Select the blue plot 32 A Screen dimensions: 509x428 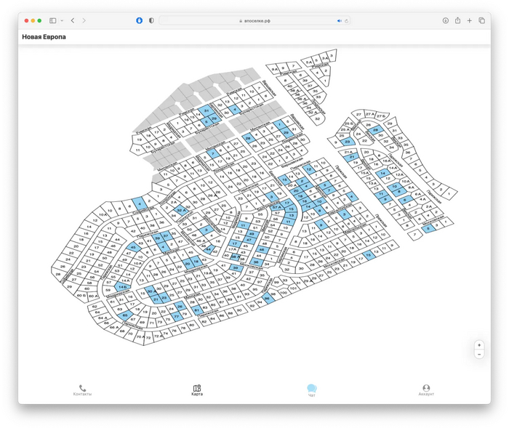pyautogui.click(x=181, y=210)
